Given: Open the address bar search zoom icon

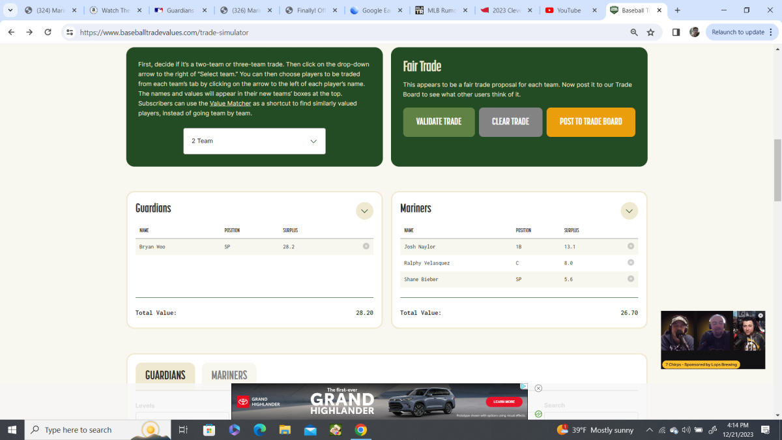Looking at the screenshot, I should 633,31.
